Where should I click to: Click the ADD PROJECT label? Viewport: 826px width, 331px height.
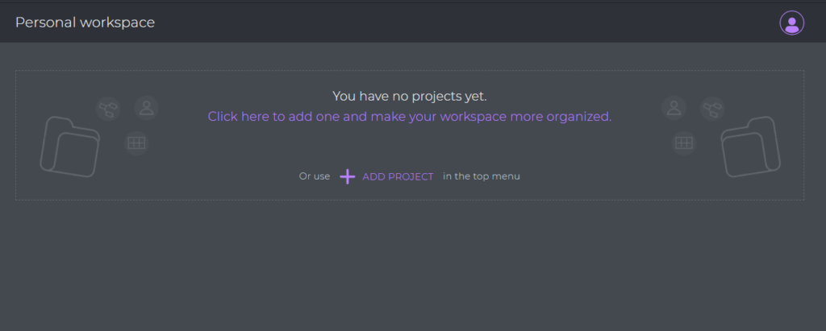[x=398, y=177]
